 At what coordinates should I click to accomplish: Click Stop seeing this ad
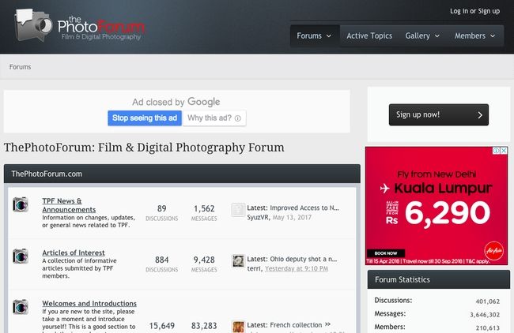coord(145,118)
